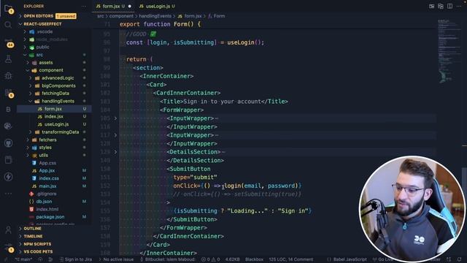Open App.css in the file tree
467x263 pixels.
point(47,163)
